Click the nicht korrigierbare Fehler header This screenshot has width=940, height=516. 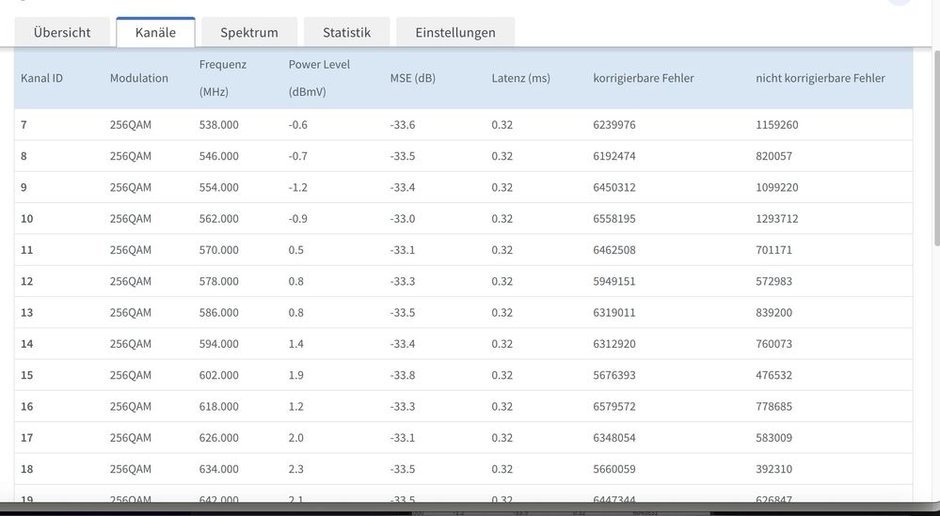(820, 78)
